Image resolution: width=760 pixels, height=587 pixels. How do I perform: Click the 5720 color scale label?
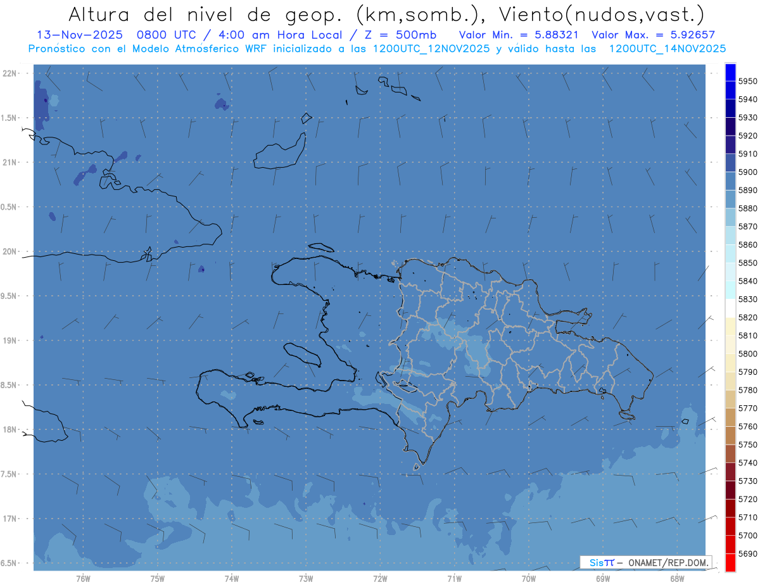747,499
